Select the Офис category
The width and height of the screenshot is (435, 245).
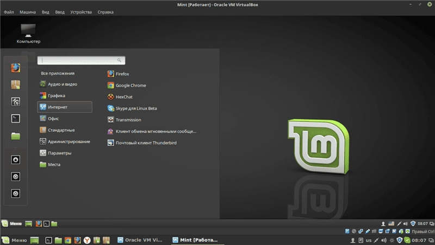click(49, 119)
